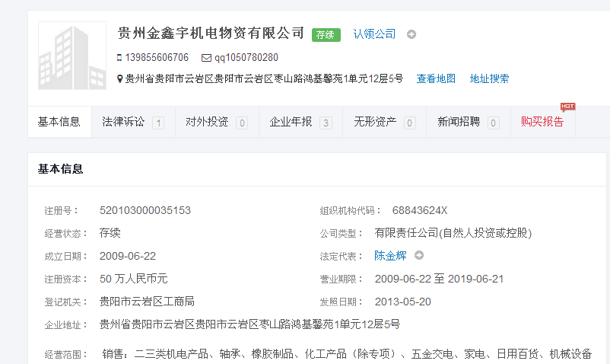Open legal representative 陈金辉 link

click(390, 256)
